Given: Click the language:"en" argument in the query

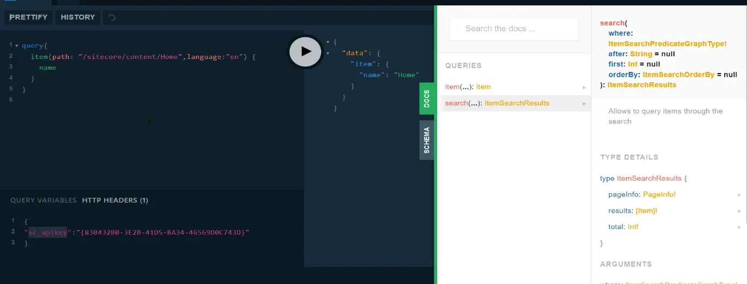Looking at the screenshot, I should (x=216, y=56).
